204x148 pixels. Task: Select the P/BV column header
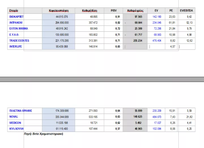click(x=114, y=11)
